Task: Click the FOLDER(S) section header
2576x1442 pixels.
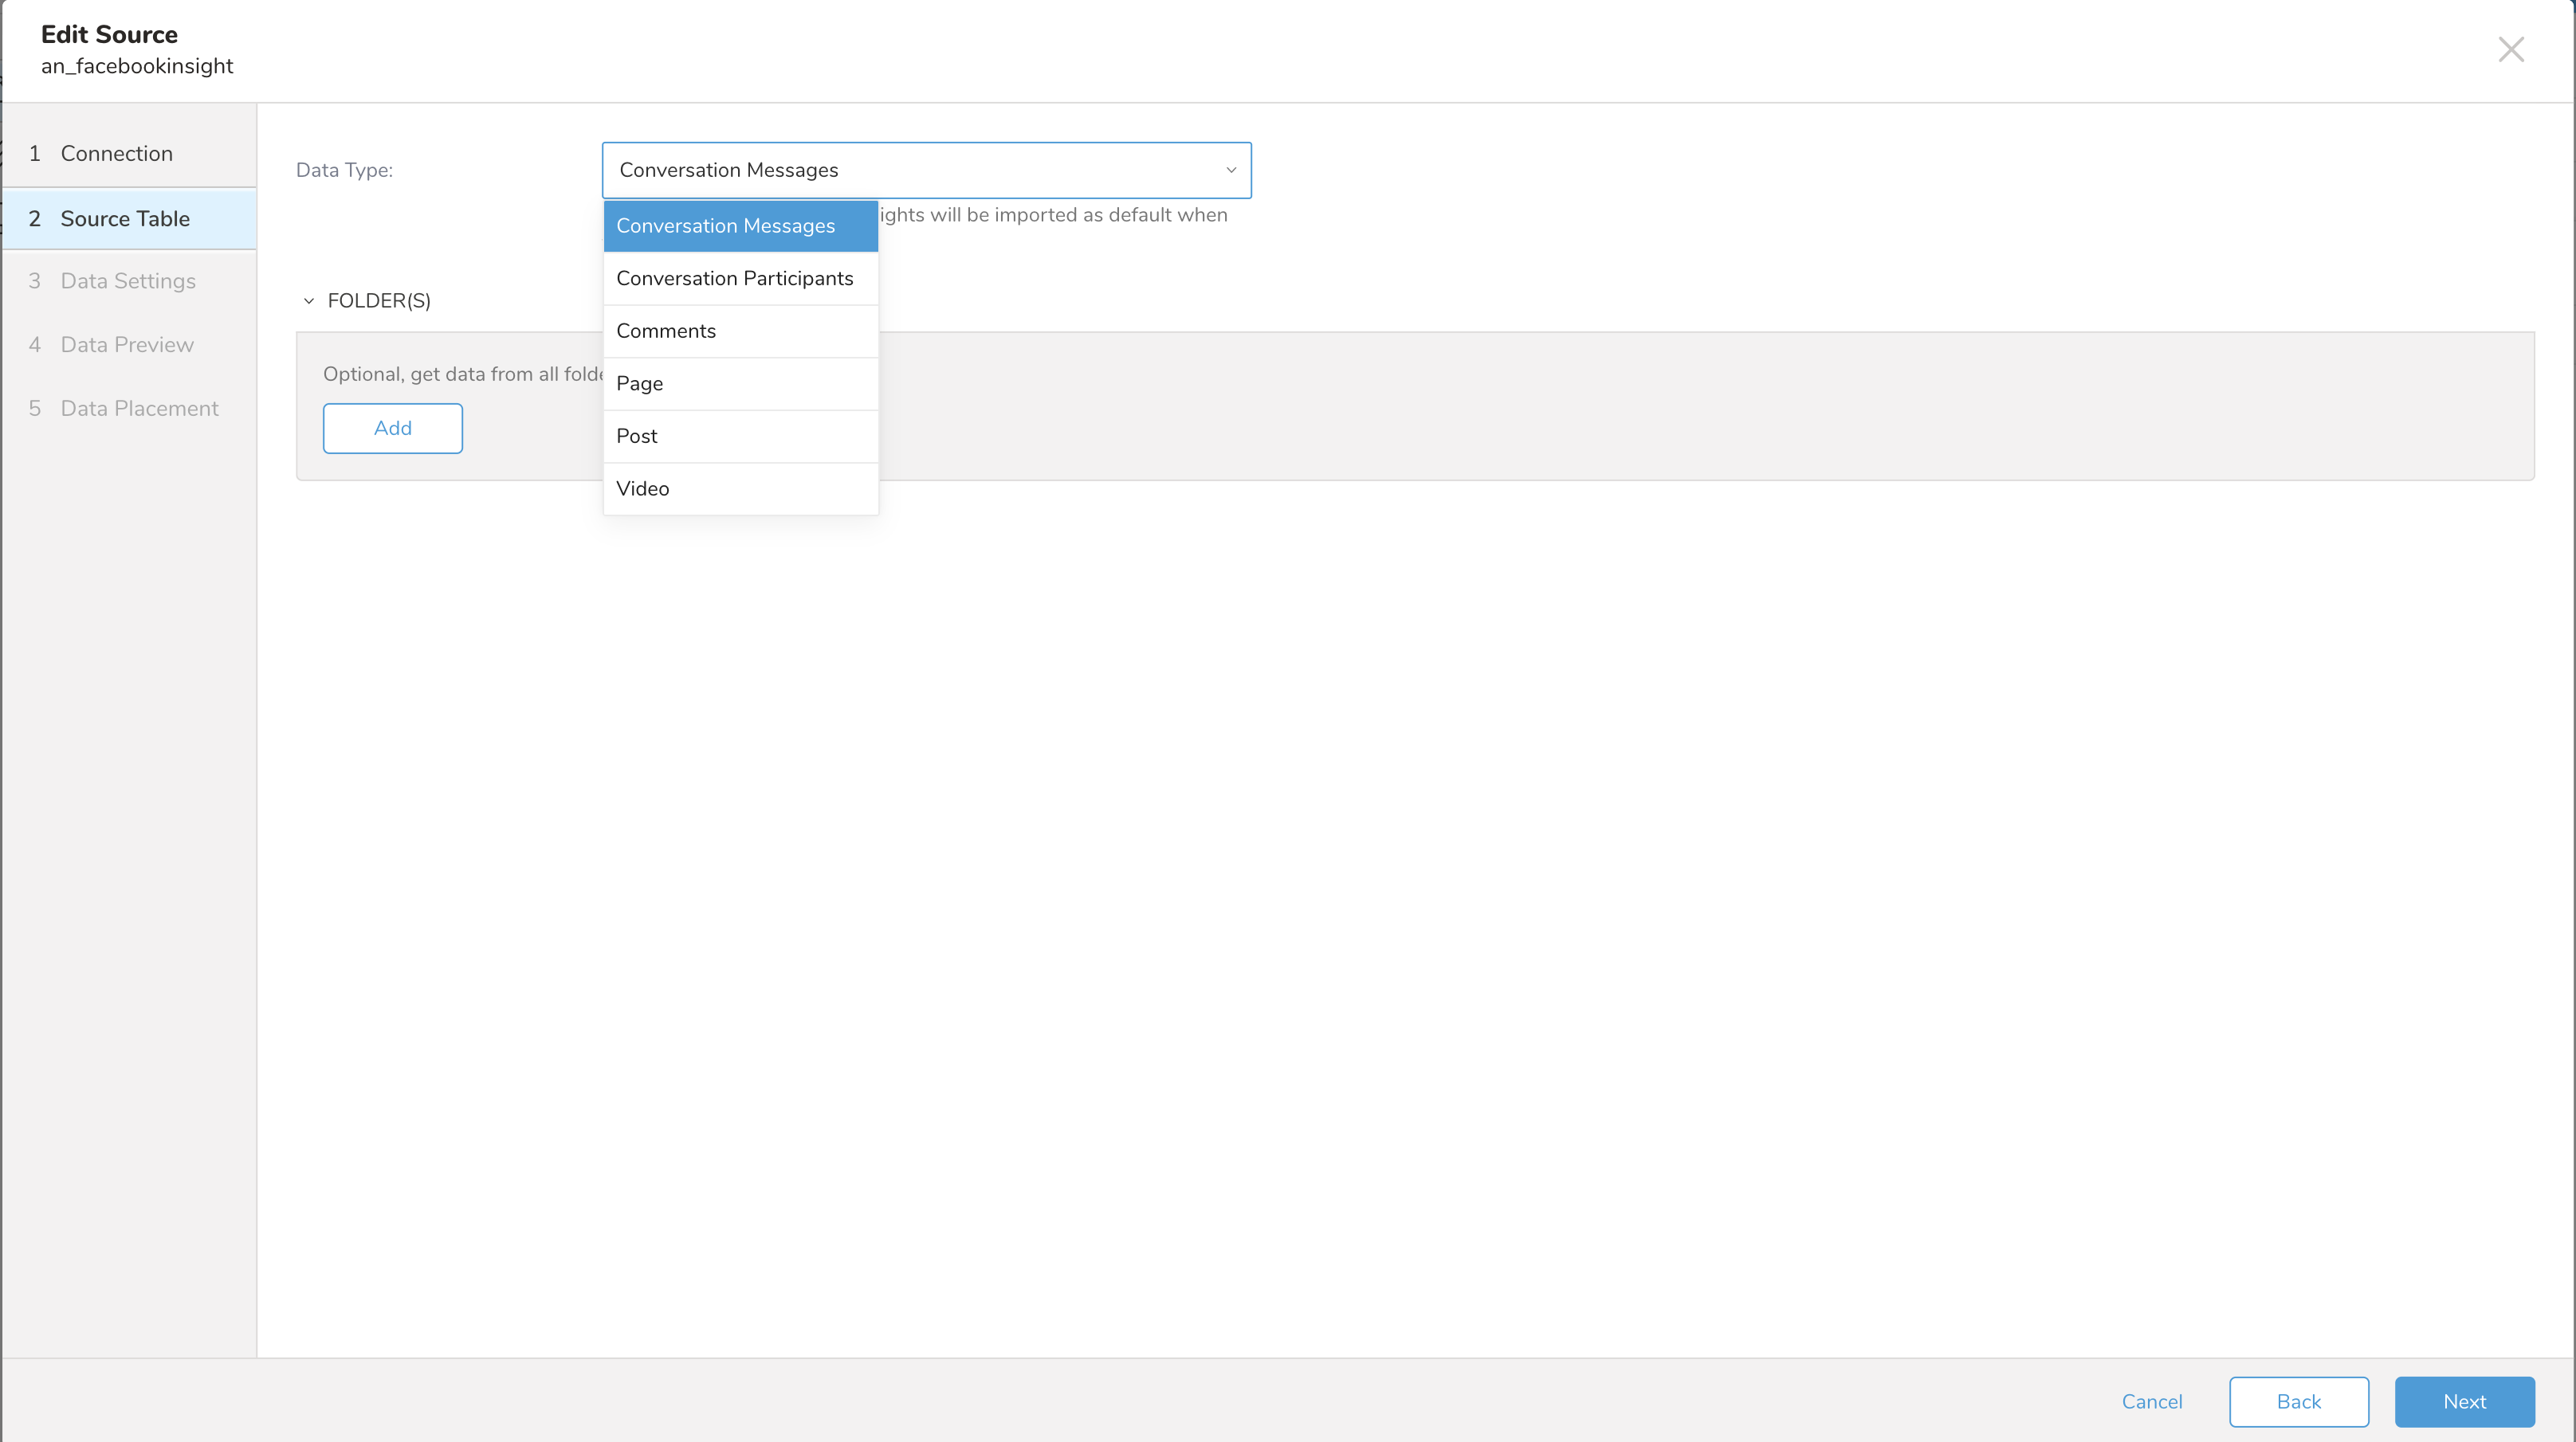Action: pyautogui.click(x=379, y=301)
